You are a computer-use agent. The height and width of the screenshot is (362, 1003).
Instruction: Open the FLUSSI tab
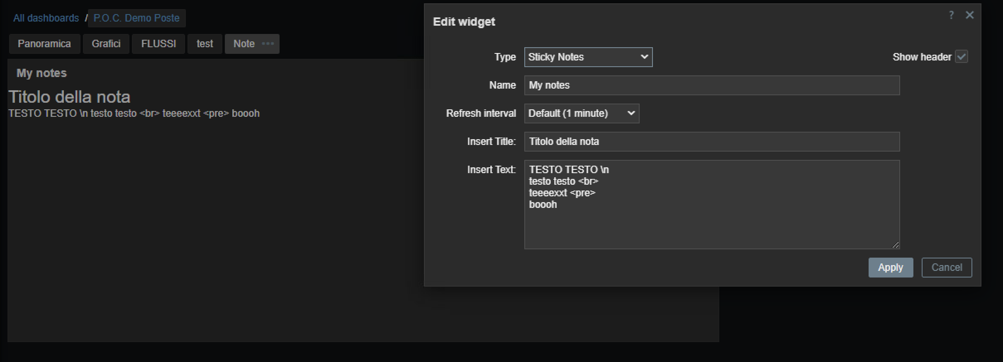tap(158, 44)
